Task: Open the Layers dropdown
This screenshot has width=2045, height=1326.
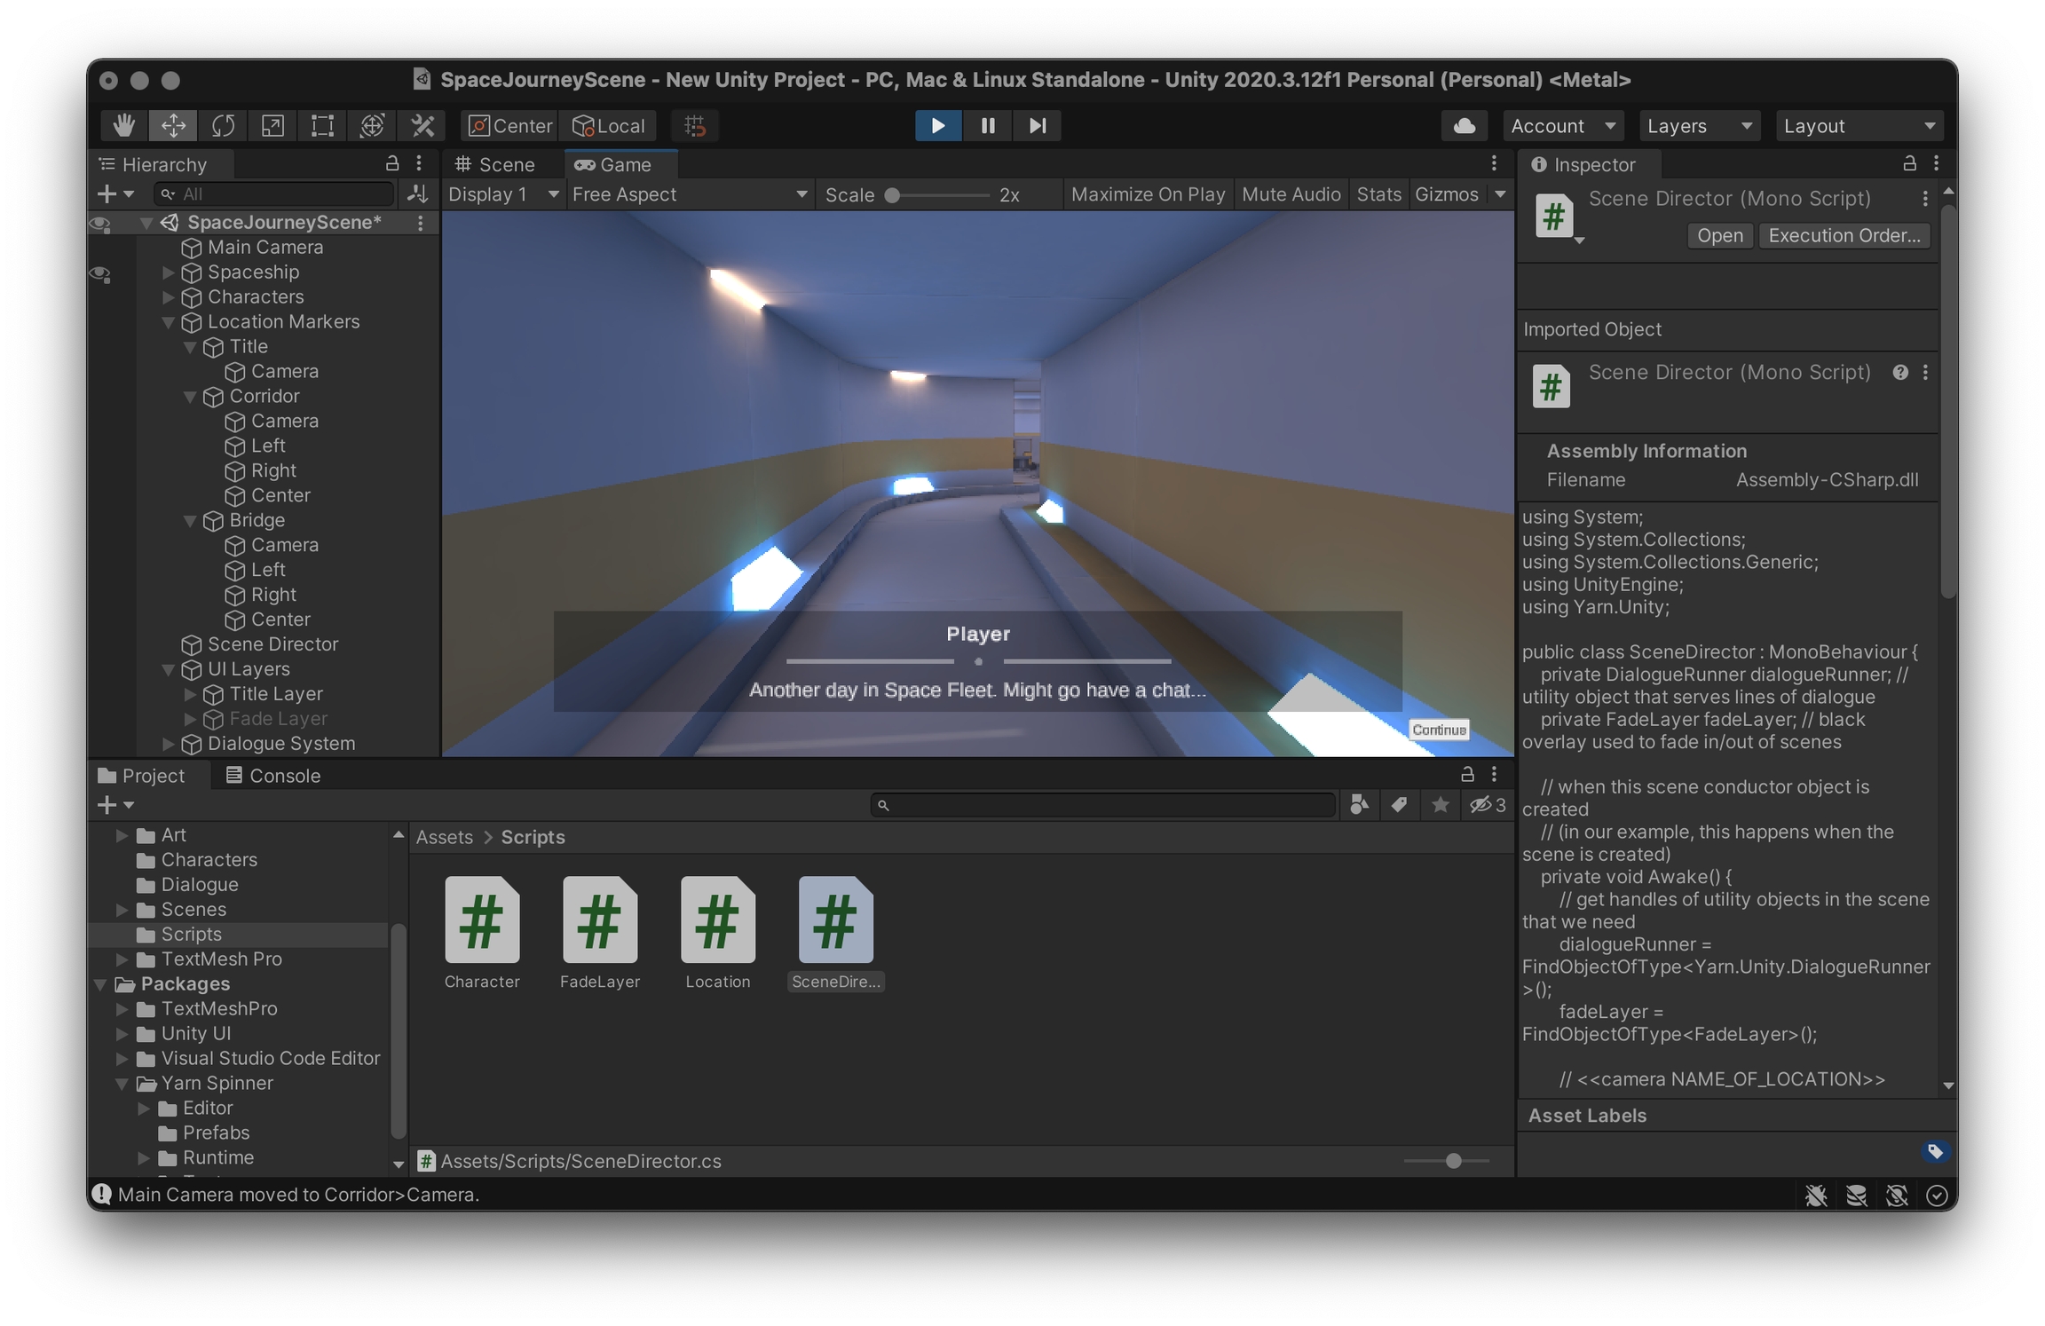Action: point(1697,126)
